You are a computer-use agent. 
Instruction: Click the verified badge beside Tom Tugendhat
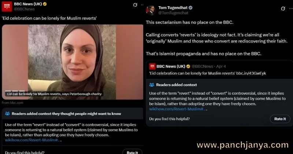(190, 8)
